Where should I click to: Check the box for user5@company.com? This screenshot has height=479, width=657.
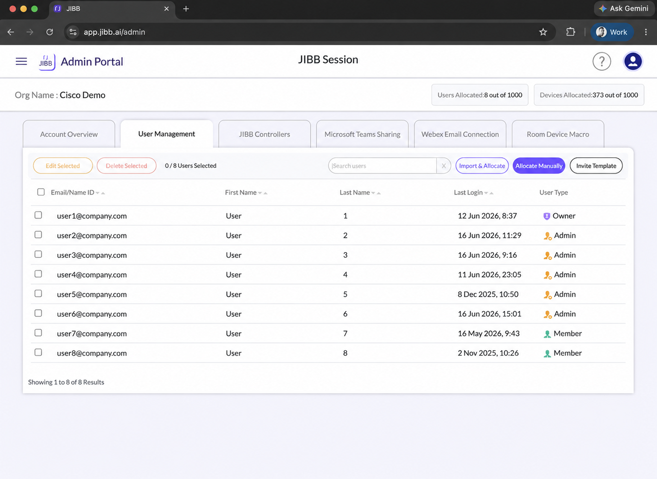38,293
